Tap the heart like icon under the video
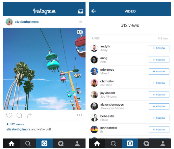 point(9,115)
